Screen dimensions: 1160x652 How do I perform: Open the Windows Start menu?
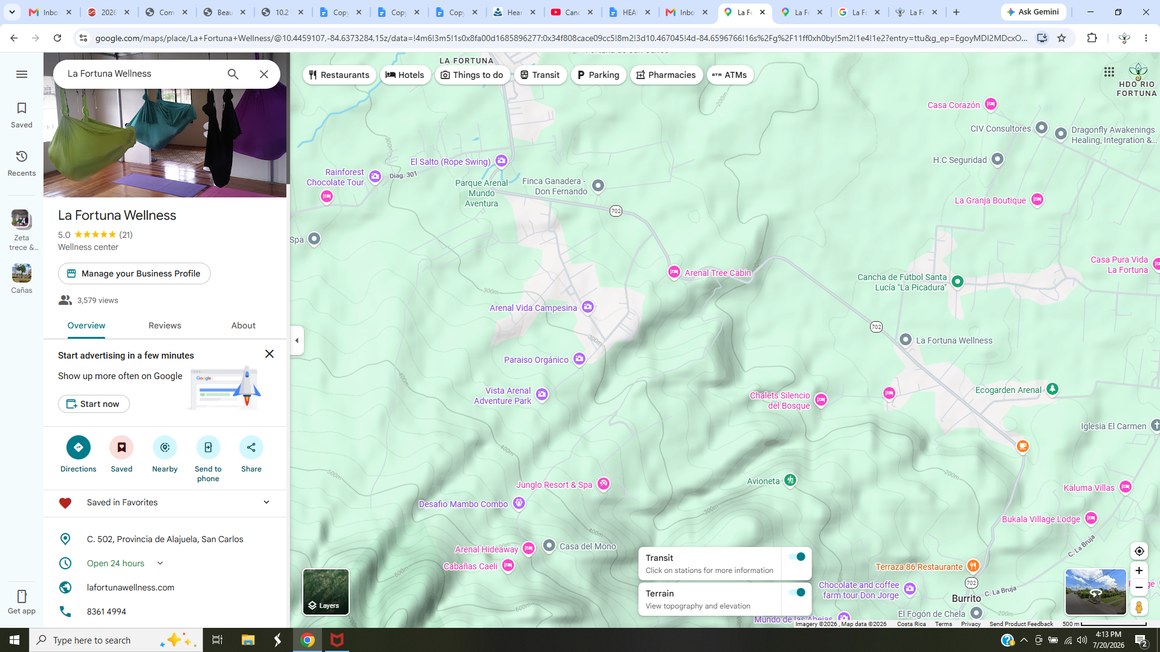pos(14,640)
